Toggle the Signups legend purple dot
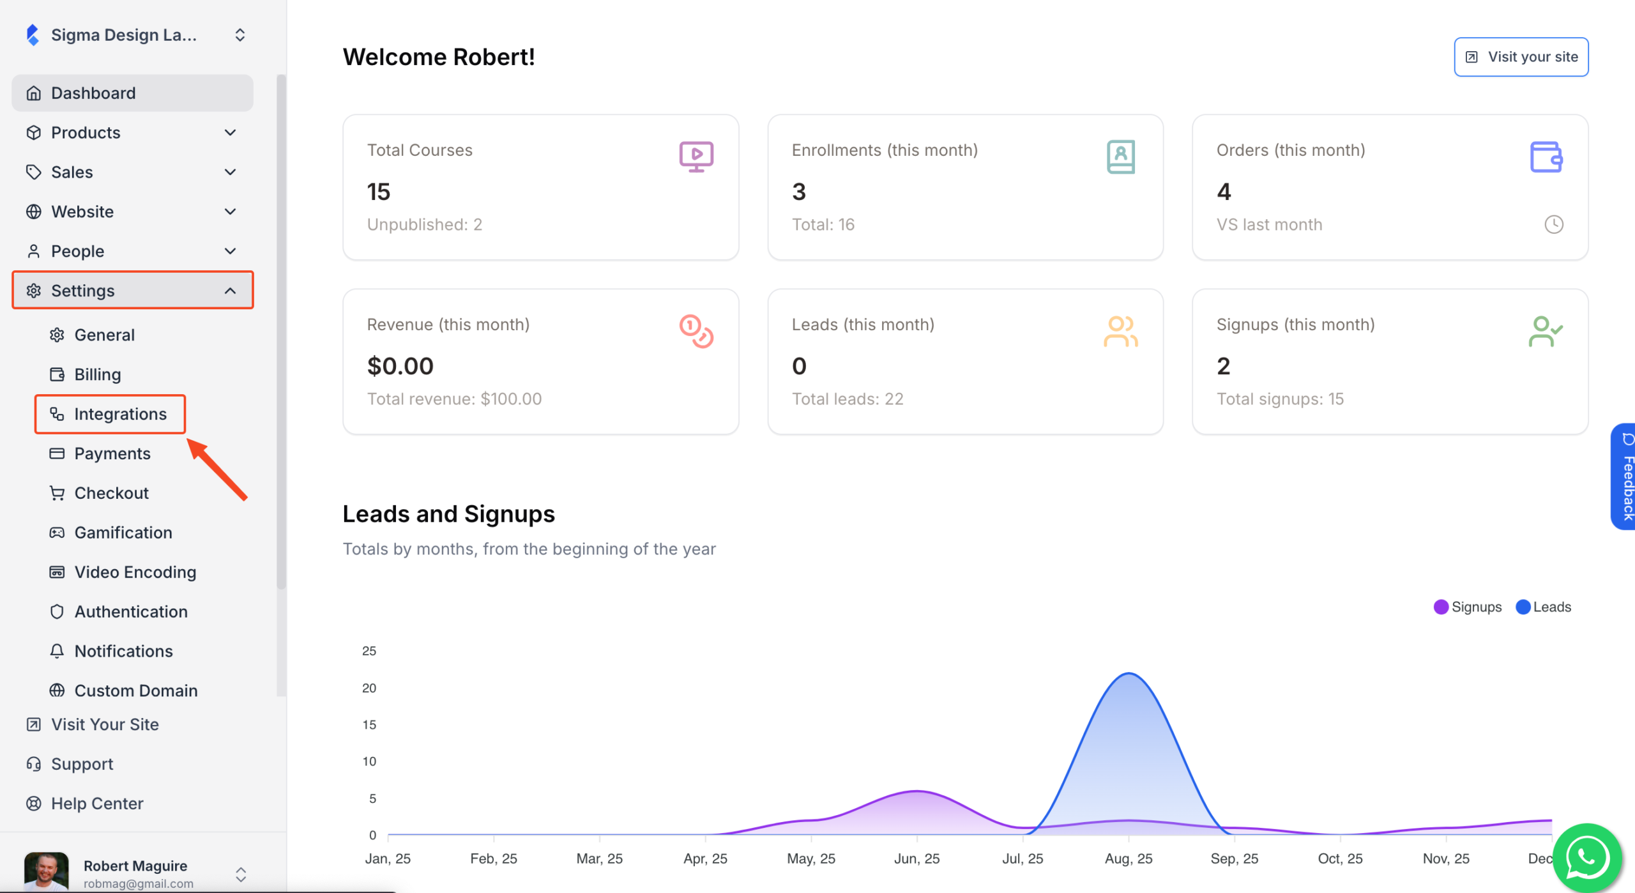Screen dimensions: 1635x893 coord(1441,607)
